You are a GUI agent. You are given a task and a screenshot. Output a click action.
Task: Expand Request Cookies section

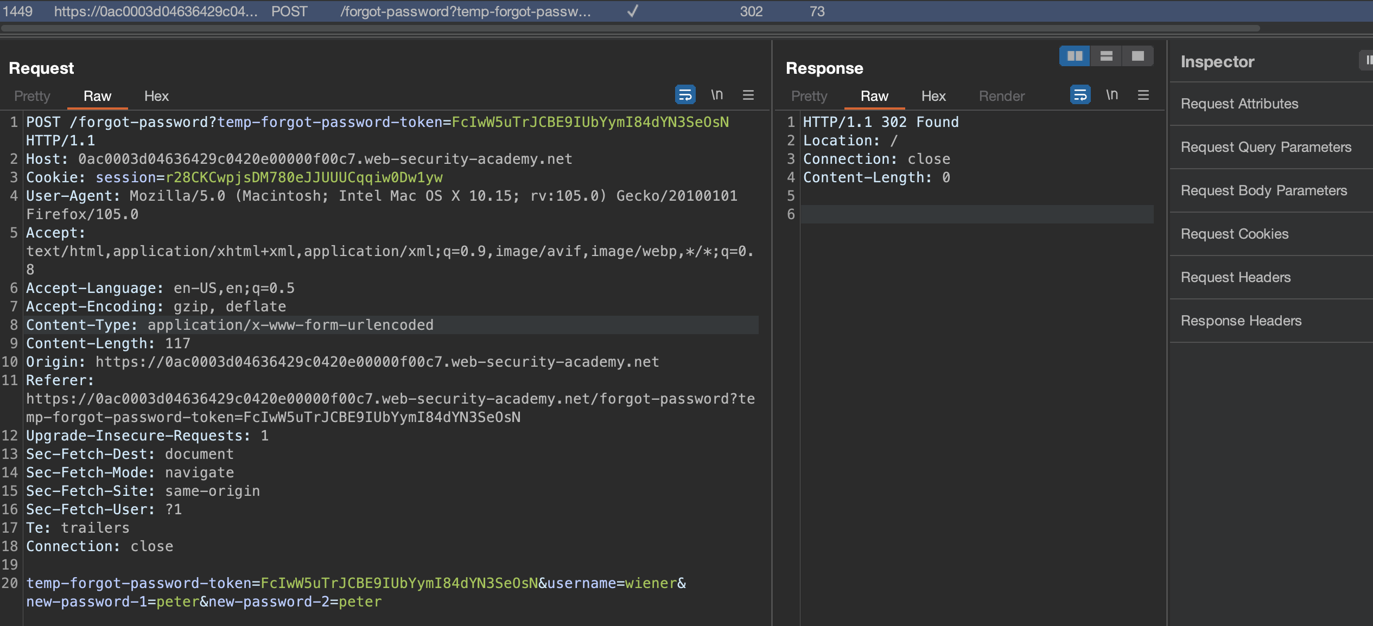click(1234, 234)
